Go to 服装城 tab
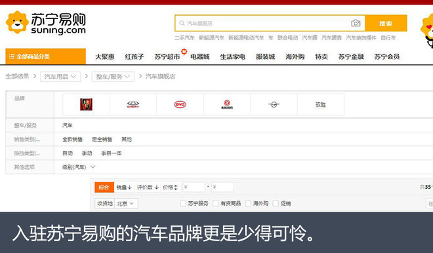The height and width of the screenshot is (253, 433). tap(266, 57)
